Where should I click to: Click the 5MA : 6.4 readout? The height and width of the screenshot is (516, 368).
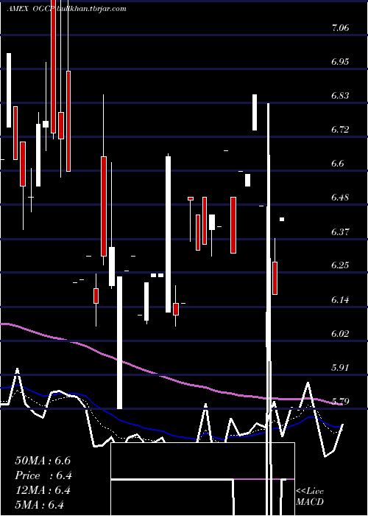(39, 505)
